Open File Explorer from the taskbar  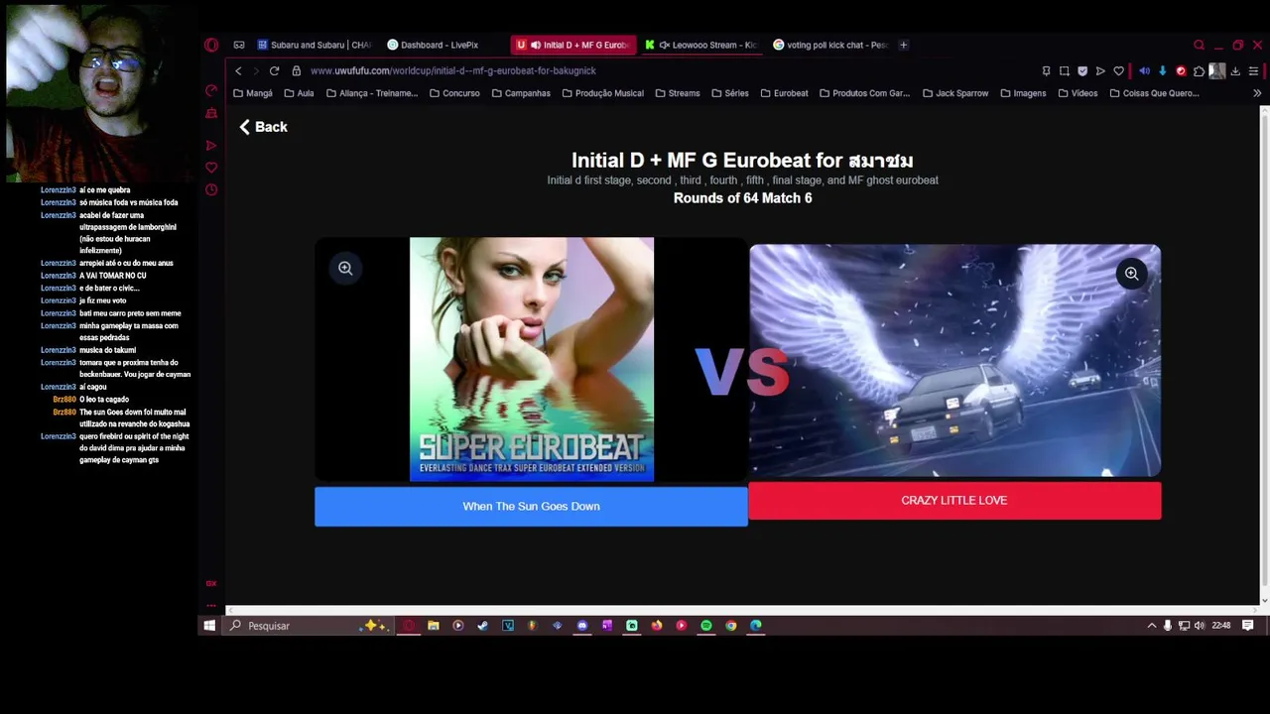click(434, 626)
